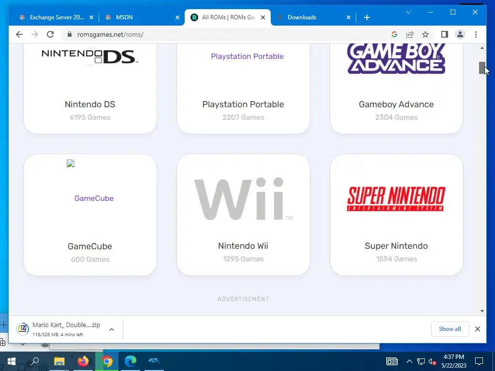The image size is (495, 371).
Task: Click the '1594 Games' count
Action: pos(396,259)
